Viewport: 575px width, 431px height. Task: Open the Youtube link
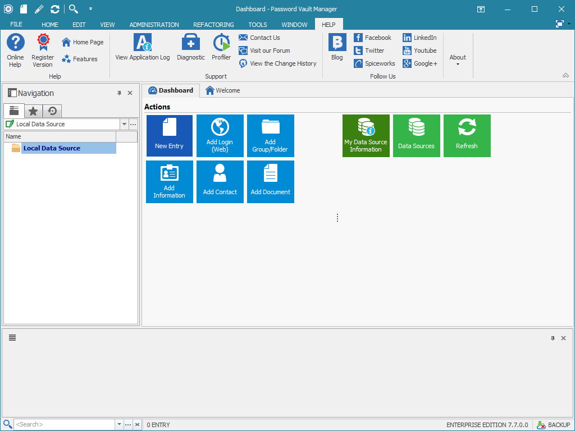point(419,51)
